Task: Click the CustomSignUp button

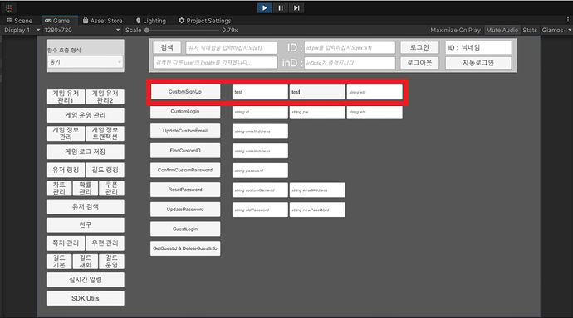Action: click(x=185, y=92)
